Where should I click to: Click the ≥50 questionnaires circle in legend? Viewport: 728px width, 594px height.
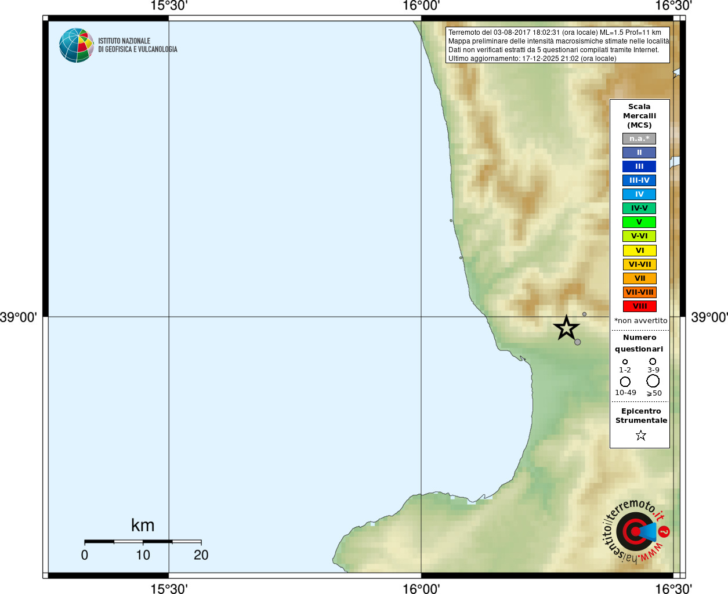[653, 381]
